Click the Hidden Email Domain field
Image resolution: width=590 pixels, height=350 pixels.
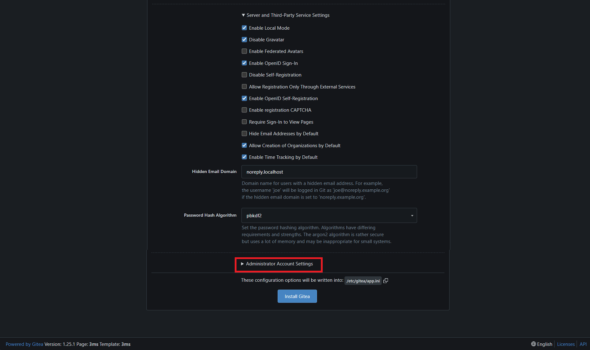coord(329,172)
